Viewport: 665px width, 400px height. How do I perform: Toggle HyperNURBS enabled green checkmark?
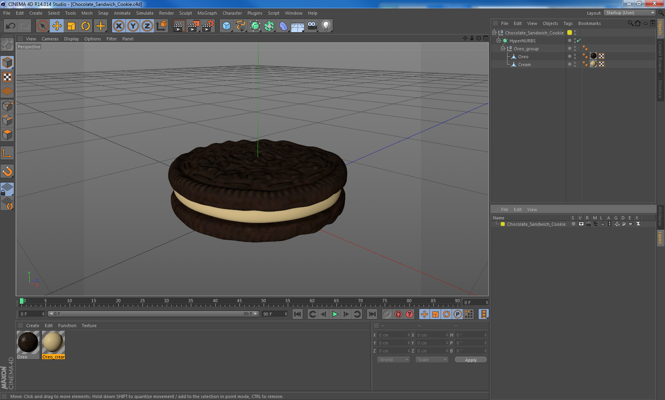pos(579,40)
